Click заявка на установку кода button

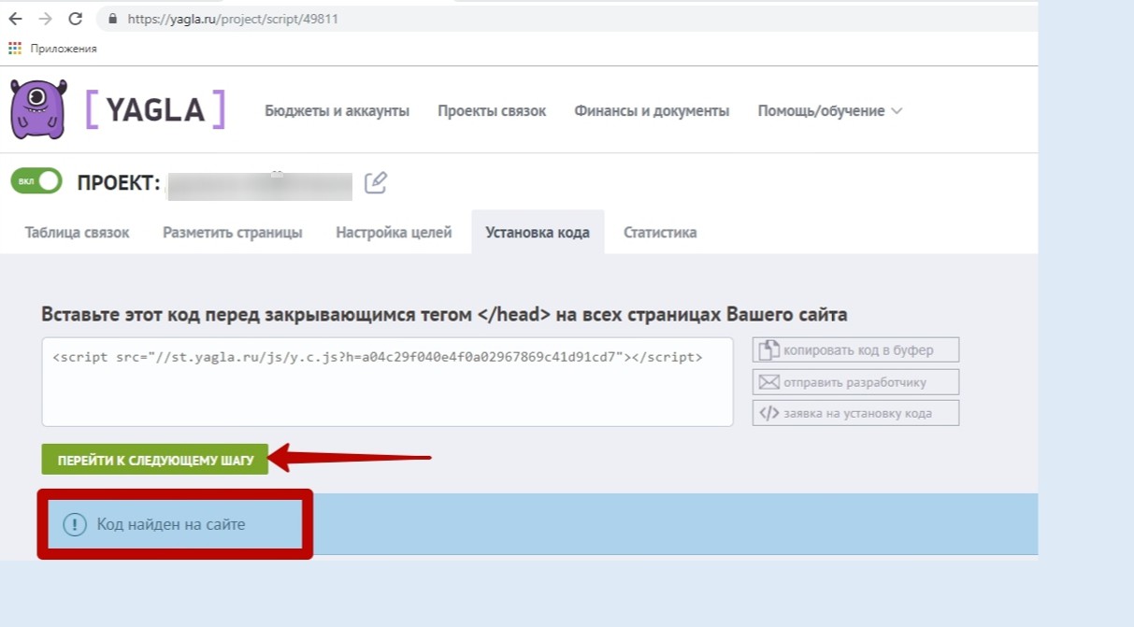tap(855, 413)
